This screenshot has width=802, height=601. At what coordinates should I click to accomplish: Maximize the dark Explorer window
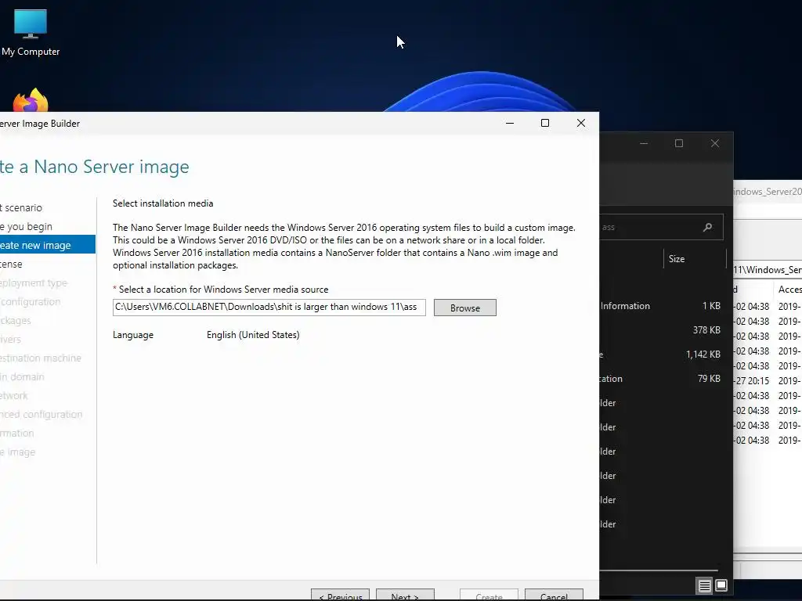click(x=679, y=144)
